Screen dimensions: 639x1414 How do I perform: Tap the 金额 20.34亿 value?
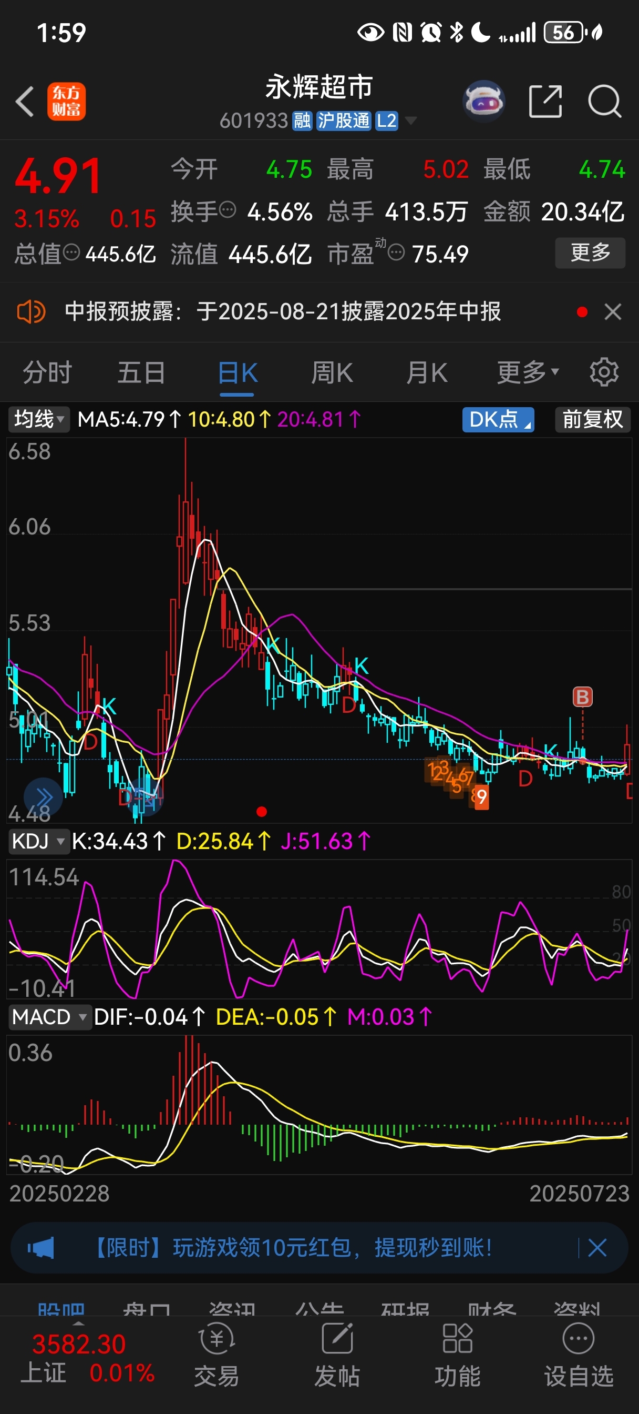(582, 211)
